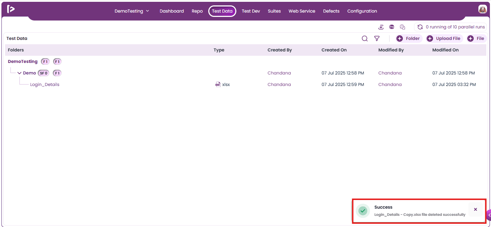Click the plus File button
Screen dimensions: 491x227
(476, 38)
